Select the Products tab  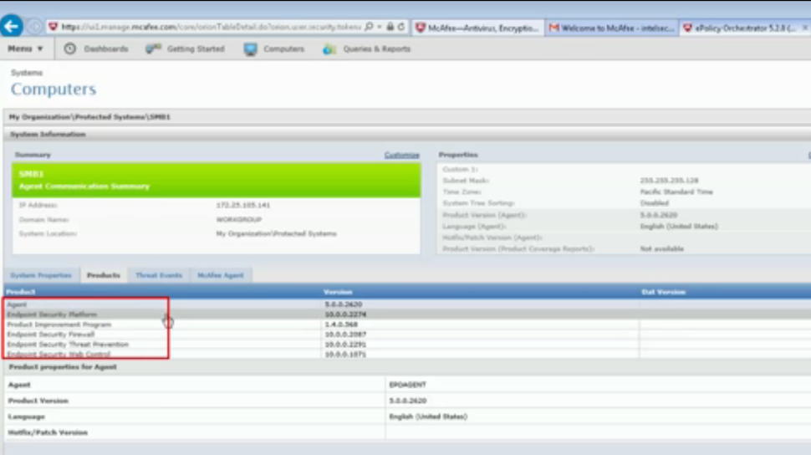click(x=104, y=275)
